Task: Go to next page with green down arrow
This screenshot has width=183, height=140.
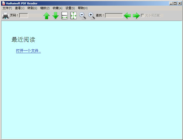Action: [56, 16]
